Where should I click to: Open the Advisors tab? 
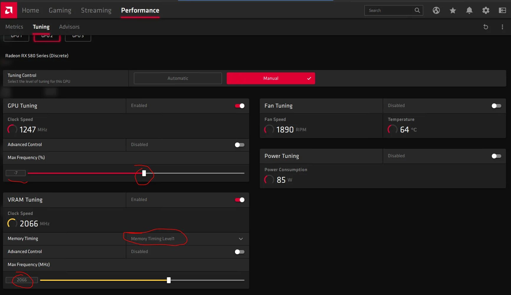point(69,27)
